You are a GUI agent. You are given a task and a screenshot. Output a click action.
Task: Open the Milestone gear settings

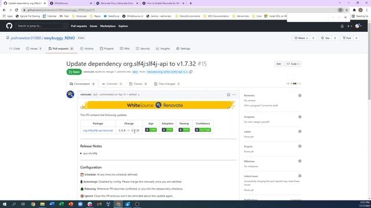[300, 161]
